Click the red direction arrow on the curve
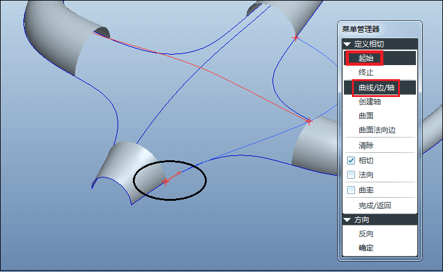Image resolution: width=443 pixels, height=272 pixels. click(173, 177)
